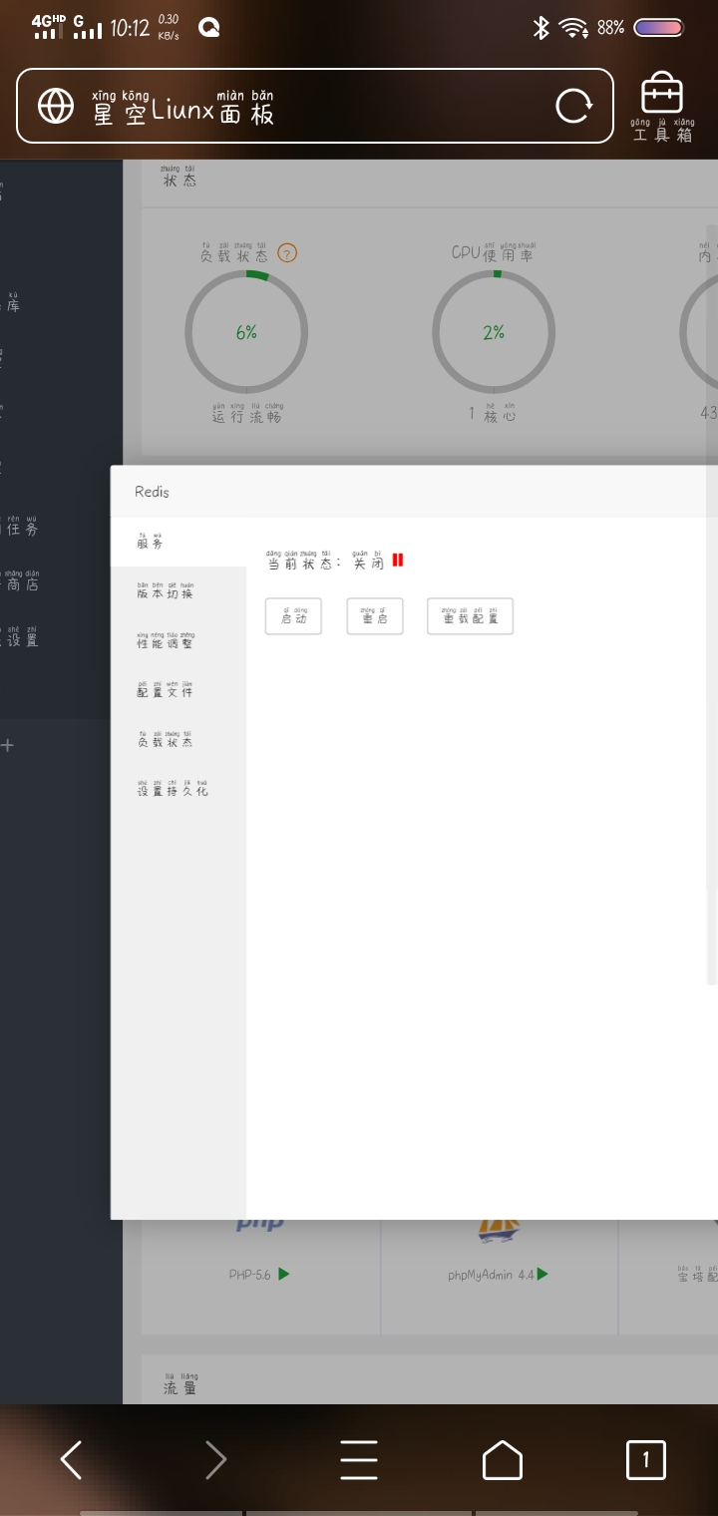
Task: Click the phpMyAdmin 4.4 label
Action: click(x=492, y=1275)
